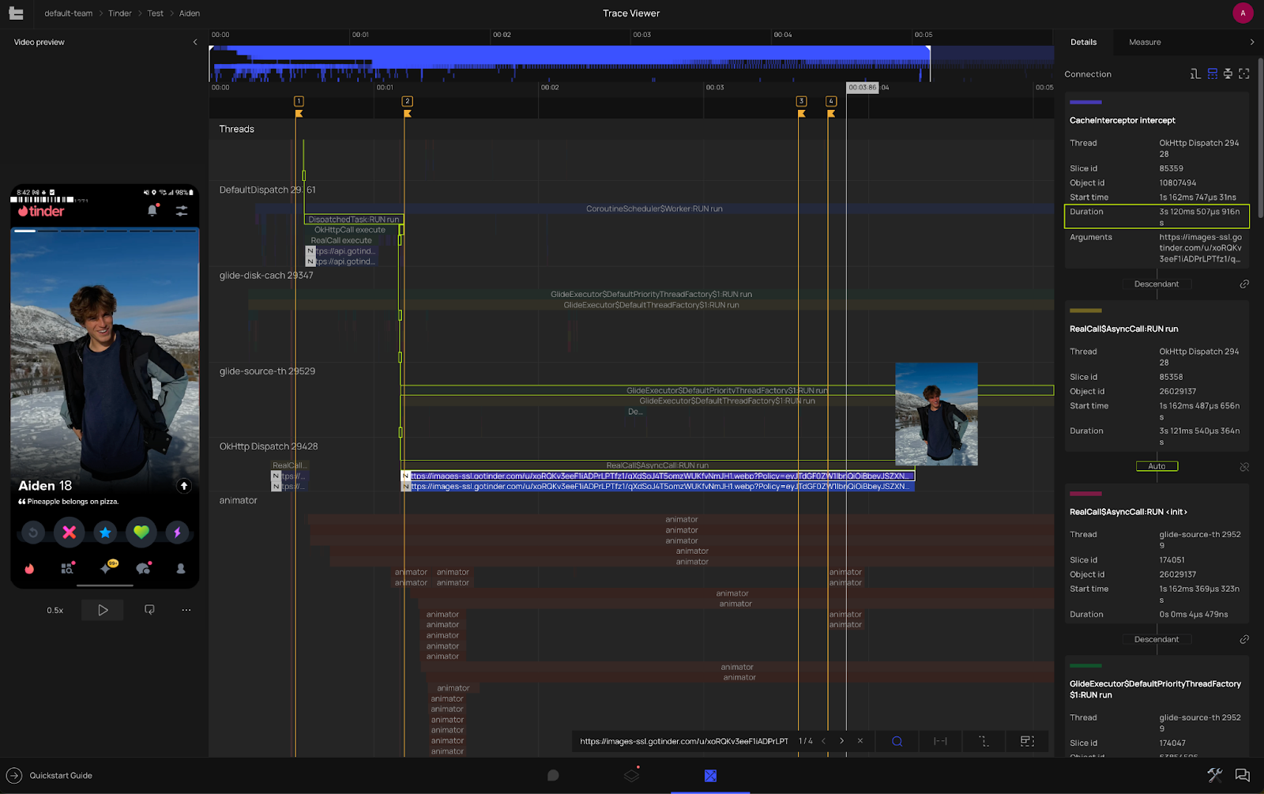
Task: Go to previous search result
Action: 823,741
